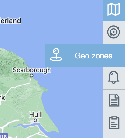Image resolution: width=125 pixels, height=138 pixels.
Task: Click the purple 118 road shield
Action: [4, 136]
